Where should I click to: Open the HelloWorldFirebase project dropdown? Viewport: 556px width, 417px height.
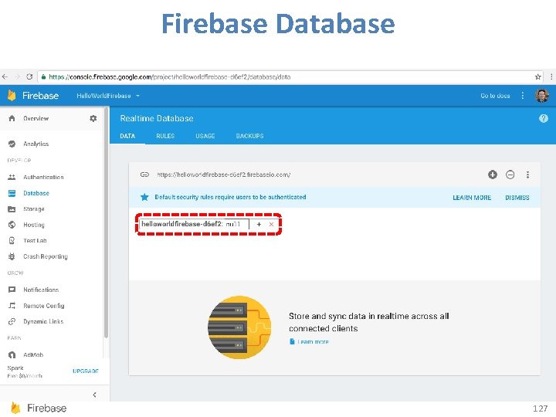[x=108, y=96]
